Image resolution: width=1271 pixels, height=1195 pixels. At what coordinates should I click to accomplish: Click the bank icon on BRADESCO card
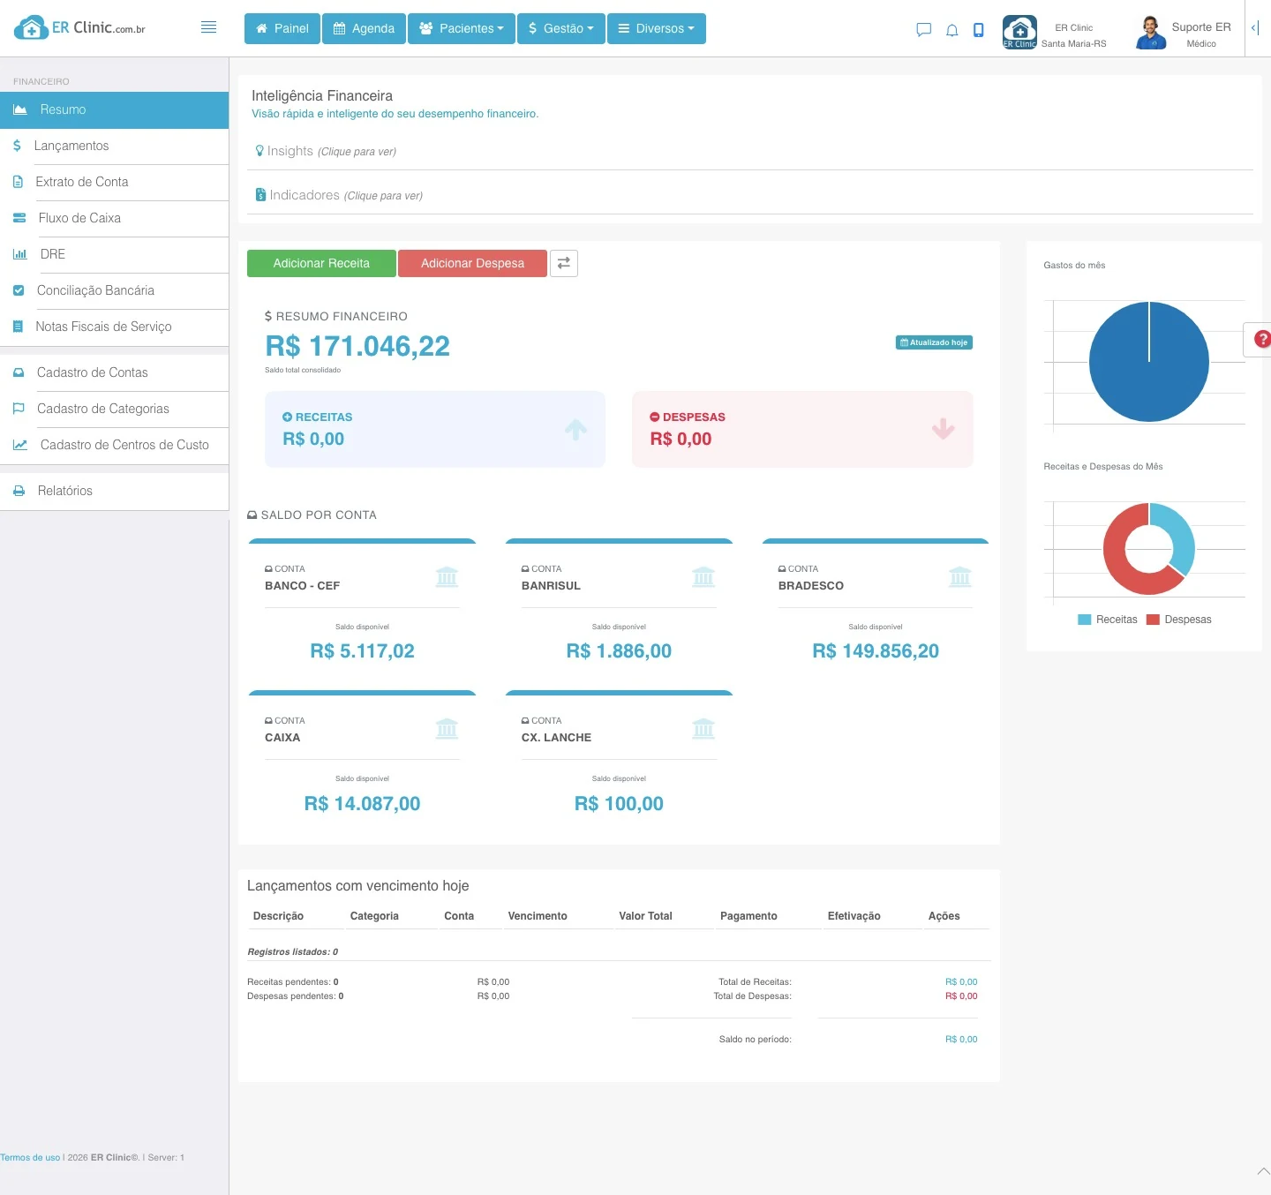tap(960, 577)
